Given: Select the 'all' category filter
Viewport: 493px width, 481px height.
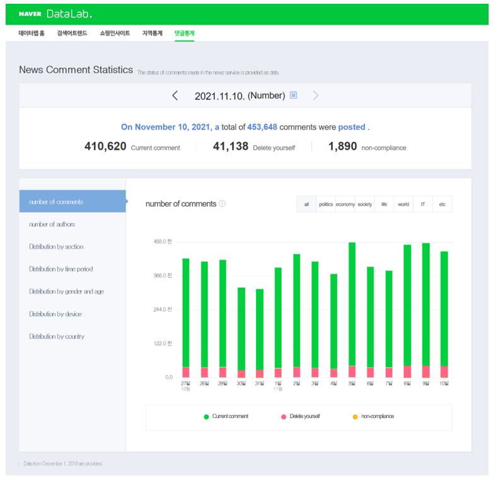Looking at the screenshot, I should [306, 204].
